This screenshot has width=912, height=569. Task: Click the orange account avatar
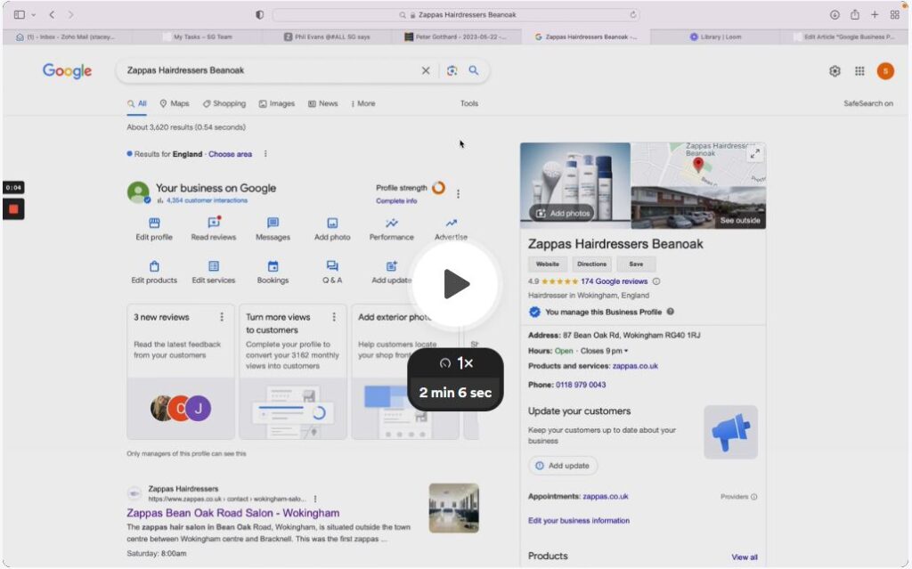[885, 71]
